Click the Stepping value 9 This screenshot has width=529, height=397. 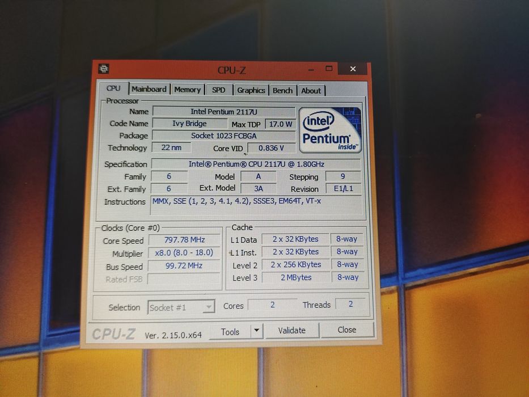[x=343, y=176]
